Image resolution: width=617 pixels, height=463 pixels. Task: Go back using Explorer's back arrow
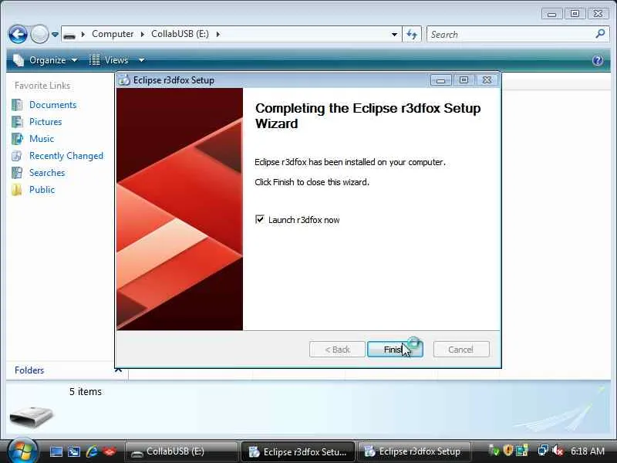[x=18, y=34]
